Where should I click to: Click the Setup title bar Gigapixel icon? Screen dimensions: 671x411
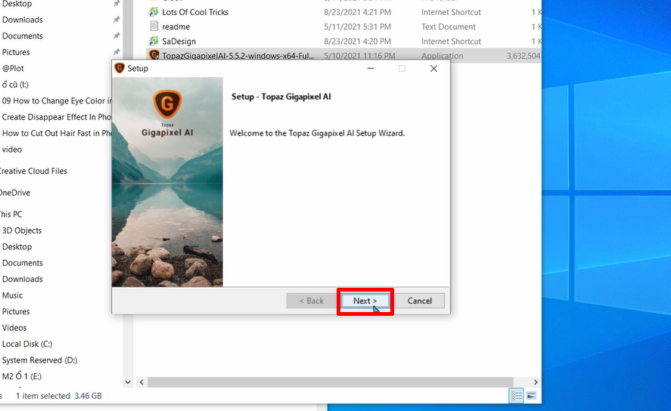click(120, 68)
